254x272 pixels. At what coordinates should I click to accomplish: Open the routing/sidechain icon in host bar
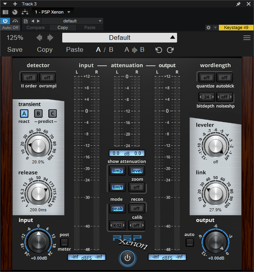[25, 12]
